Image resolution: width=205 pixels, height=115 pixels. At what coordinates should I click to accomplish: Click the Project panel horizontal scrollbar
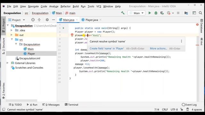pyautogui.click(x=21, y=101)
